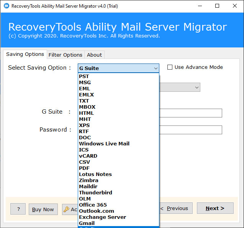244x228 pixels.
Task: Pick CSV in the dropdown list
Action: click(x=118, y=162)
